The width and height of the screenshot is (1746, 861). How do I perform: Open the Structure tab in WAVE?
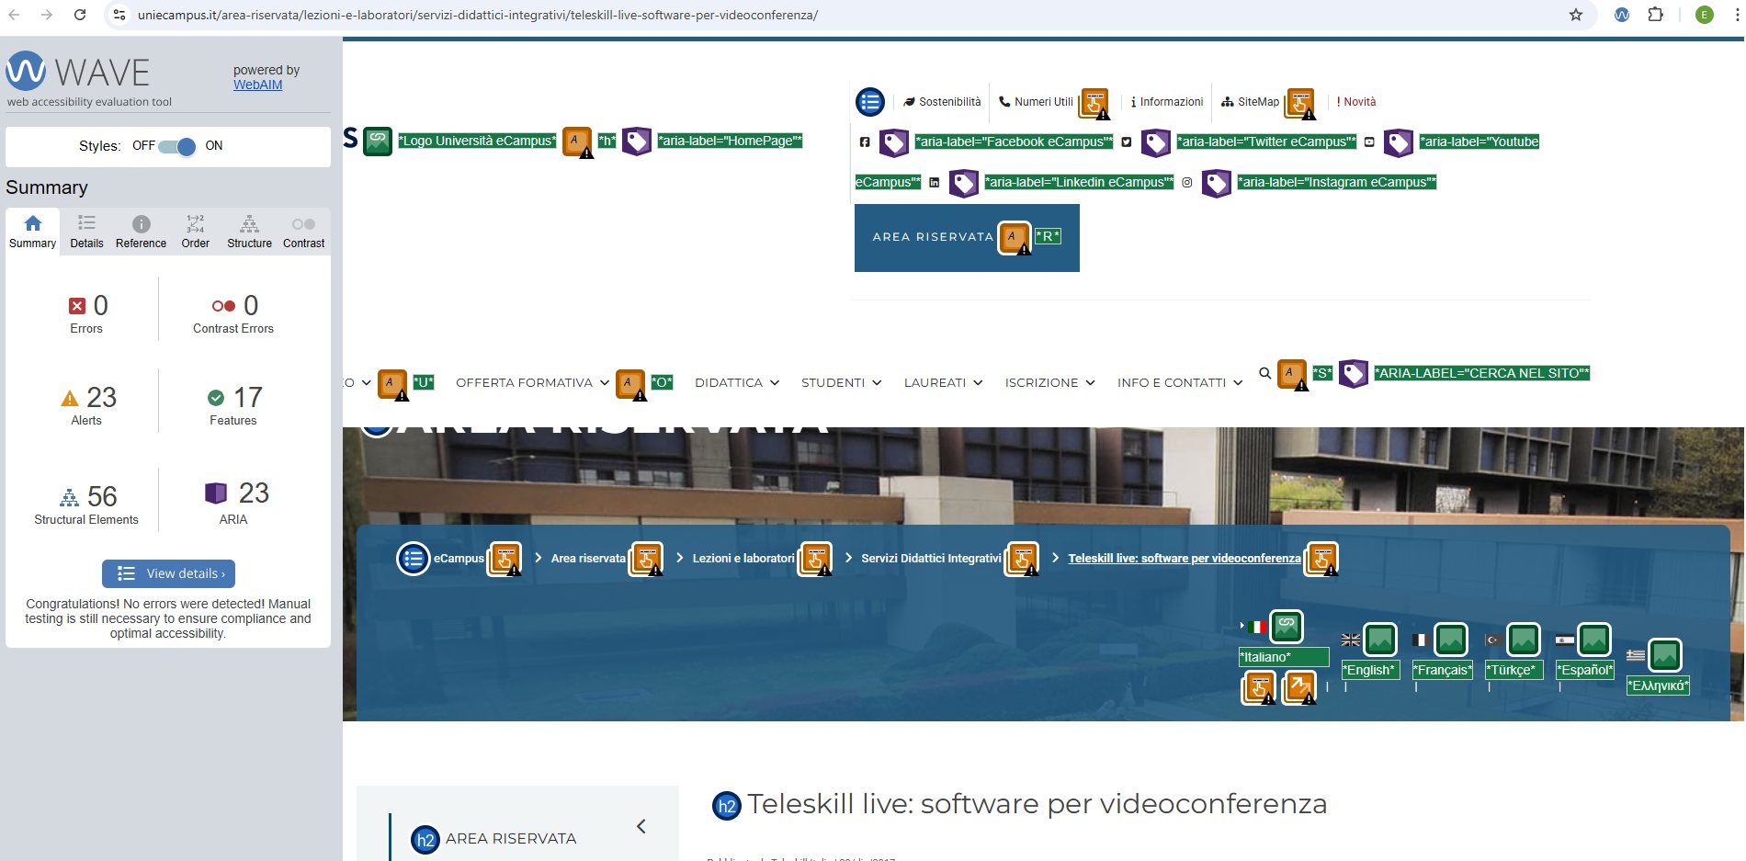pyautogui.click(x=249, y=232)
